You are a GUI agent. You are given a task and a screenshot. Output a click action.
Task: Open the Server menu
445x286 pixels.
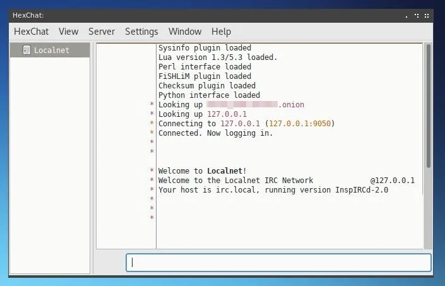(x=102, y=32)
